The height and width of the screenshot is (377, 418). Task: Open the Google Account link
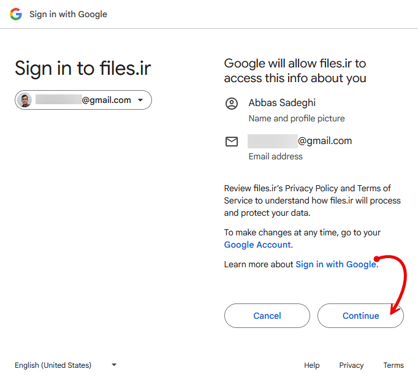(257, 245)
